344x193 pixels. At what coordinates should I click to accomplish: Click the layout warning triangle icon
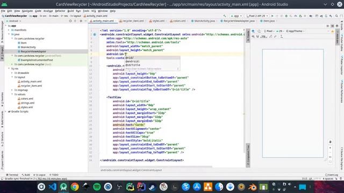tap(332, 31)
